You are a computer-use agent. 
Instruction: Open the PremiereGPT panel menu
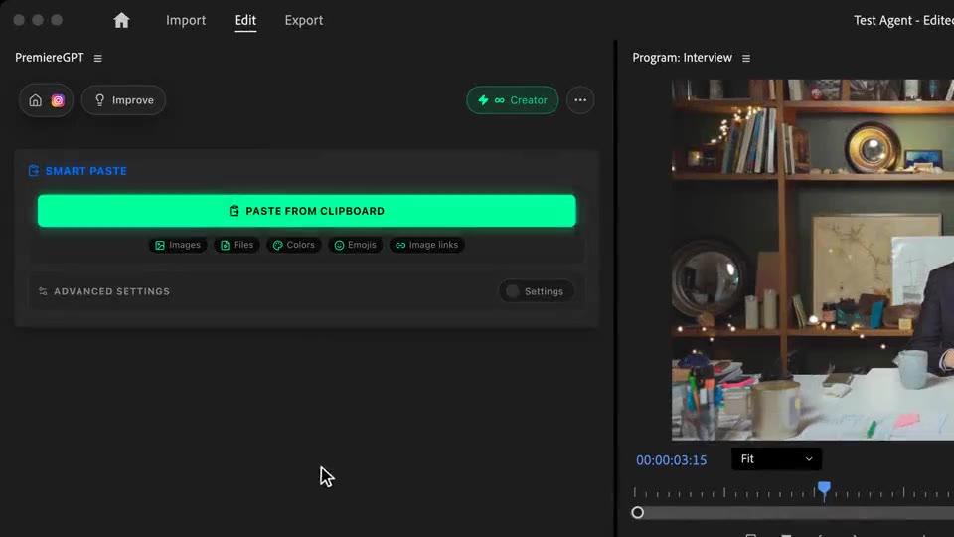(98, 58)
